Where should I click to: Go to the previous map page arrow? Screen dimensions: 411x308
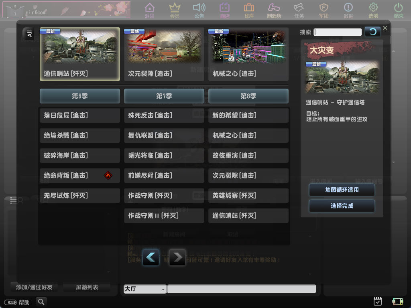[x=151, y=257]
